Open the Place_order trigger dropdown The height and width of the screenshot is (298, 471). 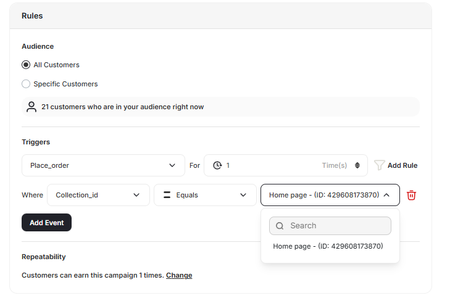(x=103, y=165)
